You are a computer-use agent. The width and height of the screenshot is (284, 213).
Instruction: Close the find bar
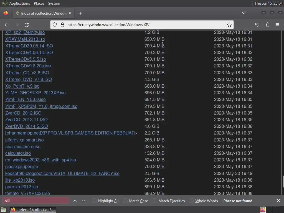[x=278, y=201]
